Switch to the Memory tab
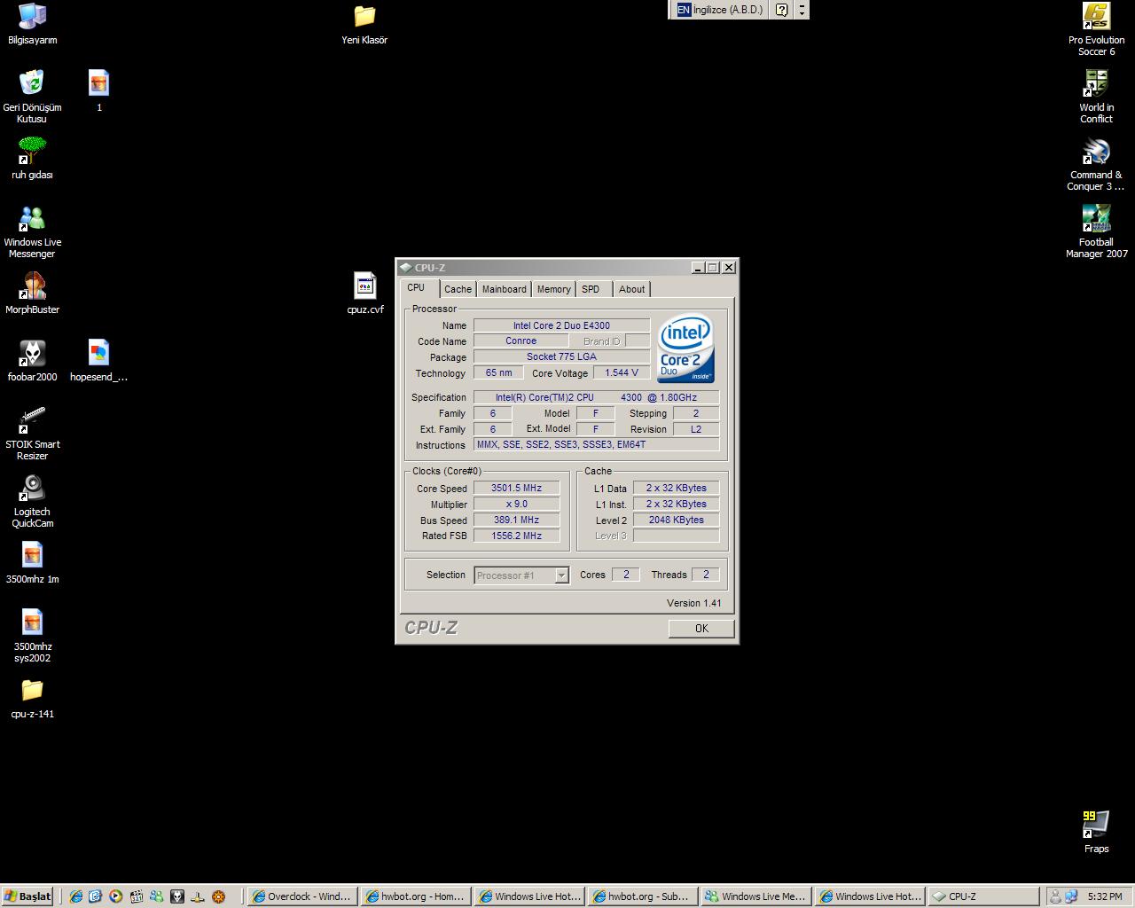1135x908 pixels. click(x=554, y=289)
